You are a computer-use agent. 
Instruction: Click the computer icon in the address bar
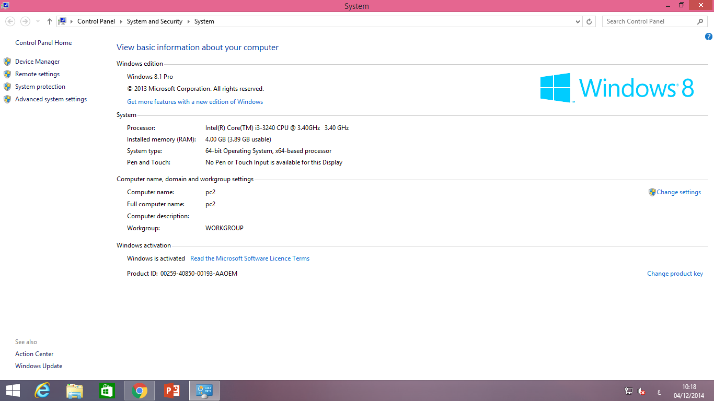pyautogui.click(x=62, y=21)
